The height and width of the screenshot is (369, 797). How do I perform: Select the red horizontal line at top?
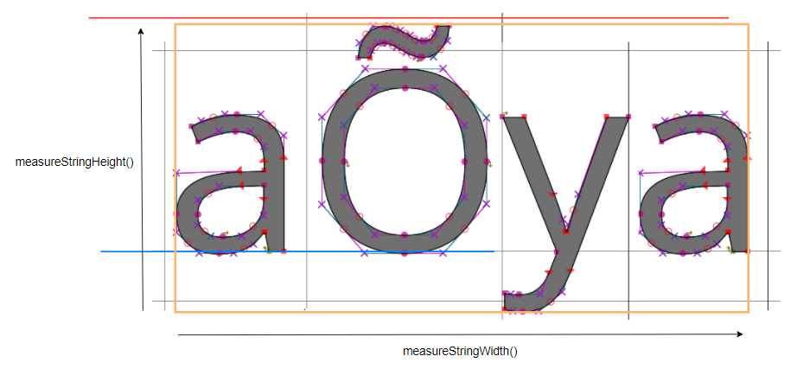(408, 17)
